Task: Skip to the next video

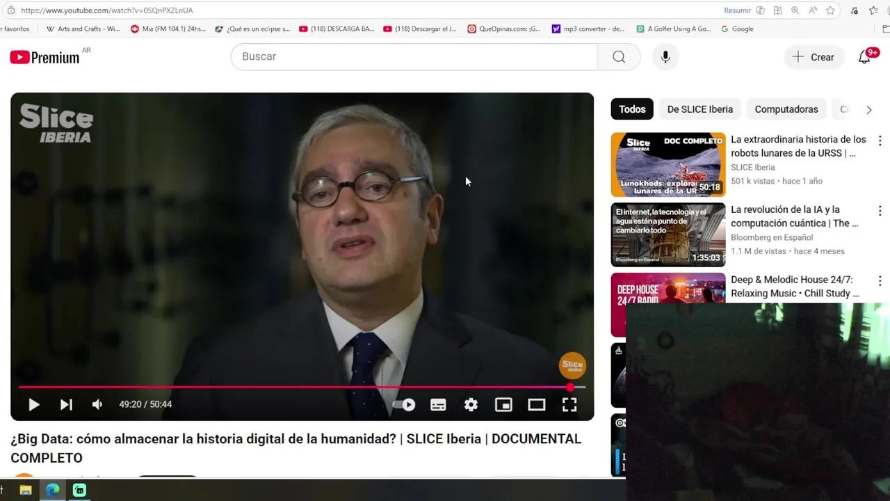Action: pyautogui.click(x=66, y=404)
